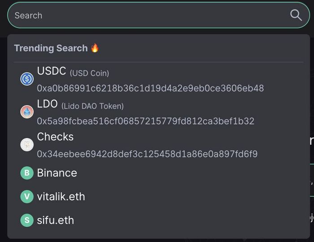Click the Checks collection thumbnail icon

pyautogui.click(x=27, y=144)
